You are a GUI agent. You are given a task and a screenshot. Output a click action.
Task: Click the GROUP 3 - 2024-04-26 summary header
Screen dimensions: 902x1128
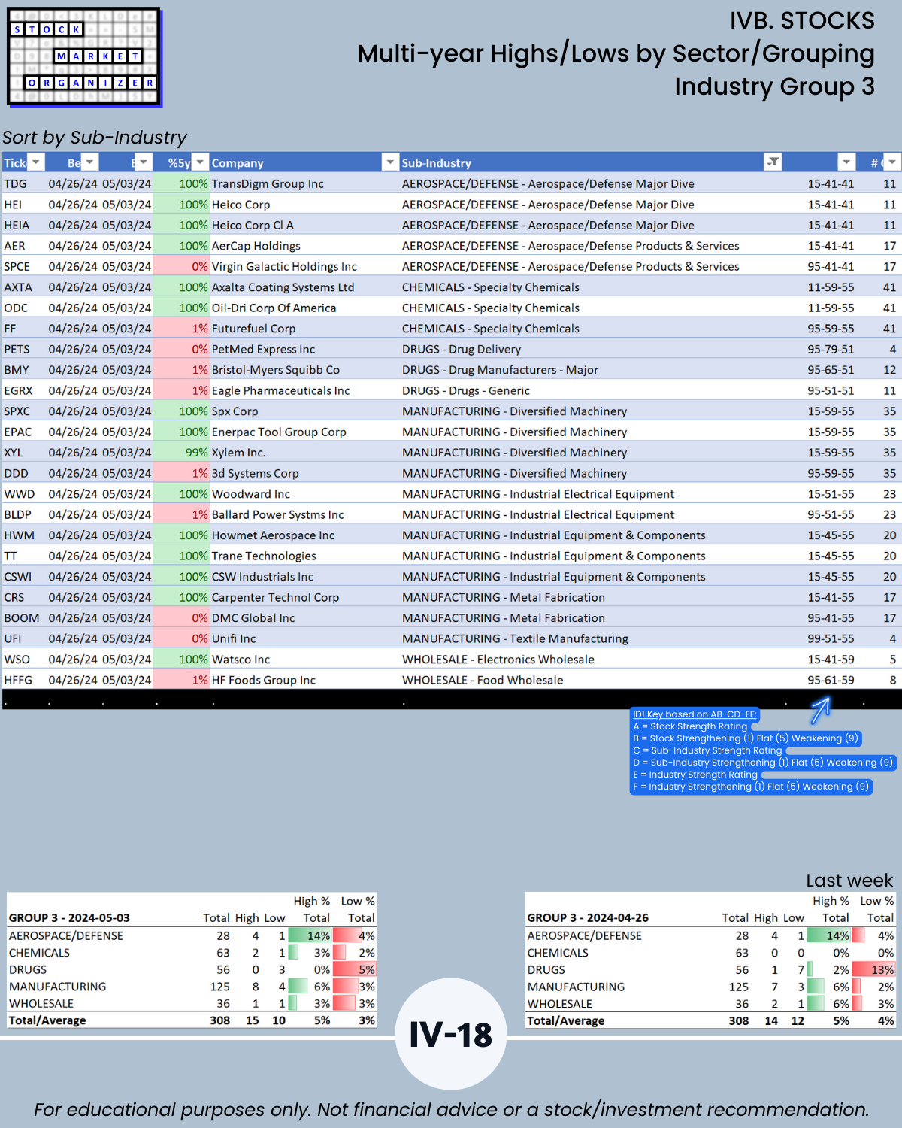click(x=588, y=918)
